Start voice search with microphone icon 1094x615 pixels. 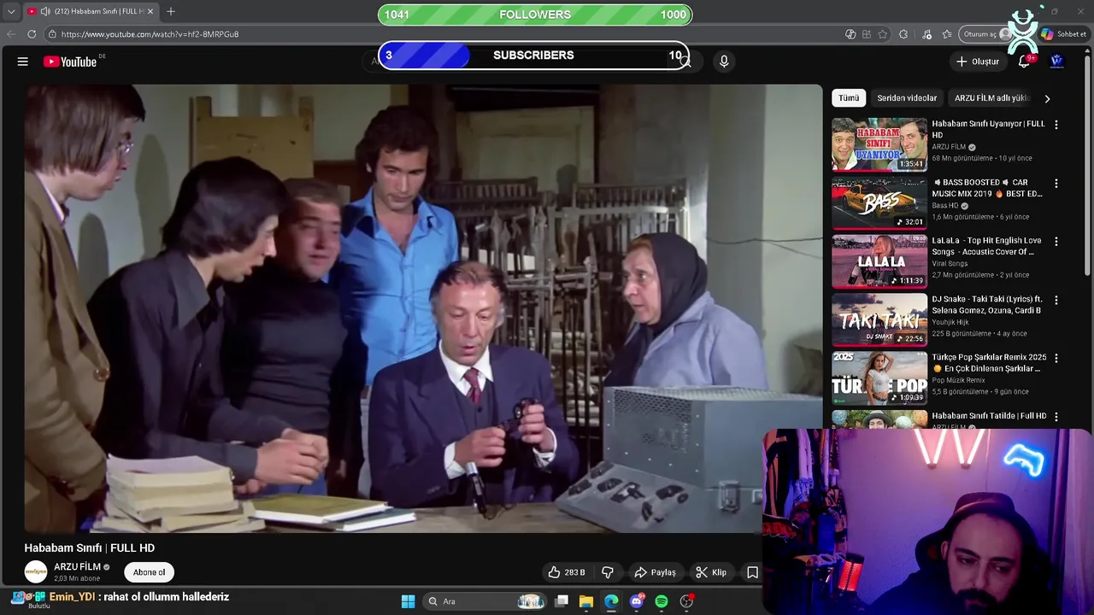pyautogui.click(x=724, y=61)
